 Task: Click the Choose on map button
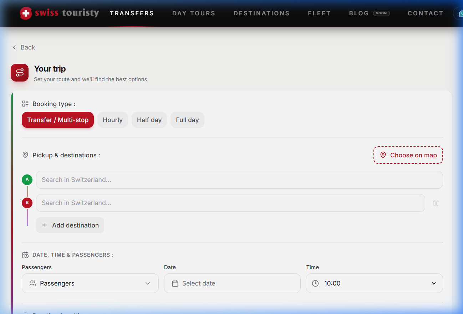click(x=408, y=155)
